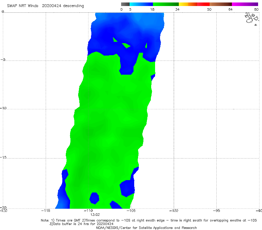The width and height of the screenshot is (262, 230).
Task: Click the color bar label '18'
Action: pos(152,9)
